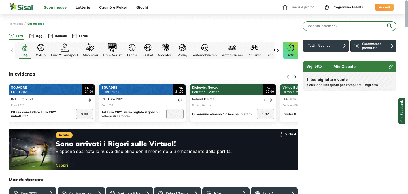
Task: Expand the Amichevoli Na... manifestazione
Action: pyautogui.click(x=129, y=191)
